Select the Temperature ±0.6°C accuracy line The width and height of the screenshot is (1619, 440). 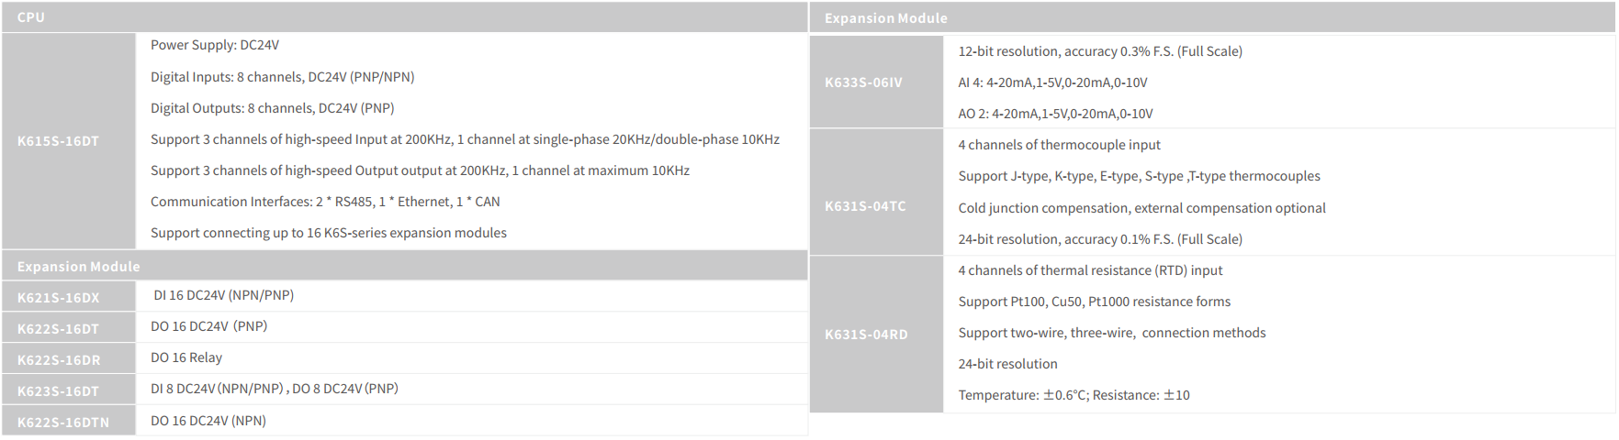click(1074, 395)
